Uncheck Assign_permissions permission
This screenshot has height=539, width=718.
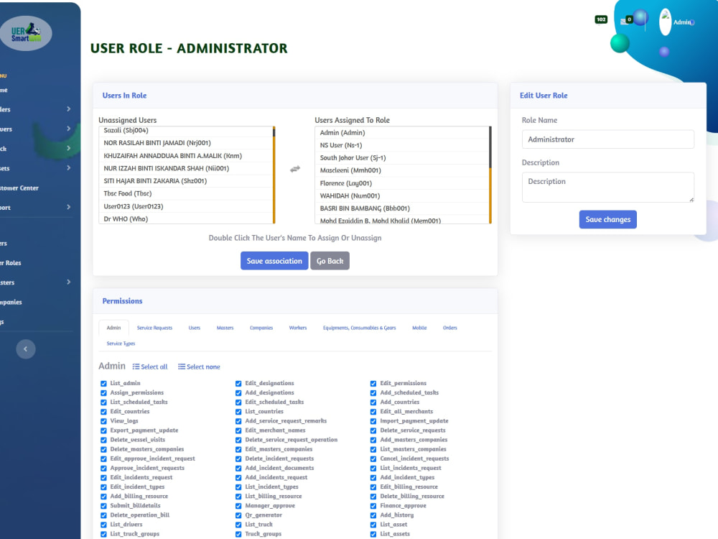(103, 393)
